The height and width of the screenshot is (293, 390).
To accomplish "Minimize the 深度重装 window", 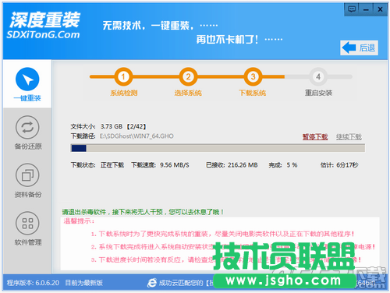I will (x=366, y=9).
